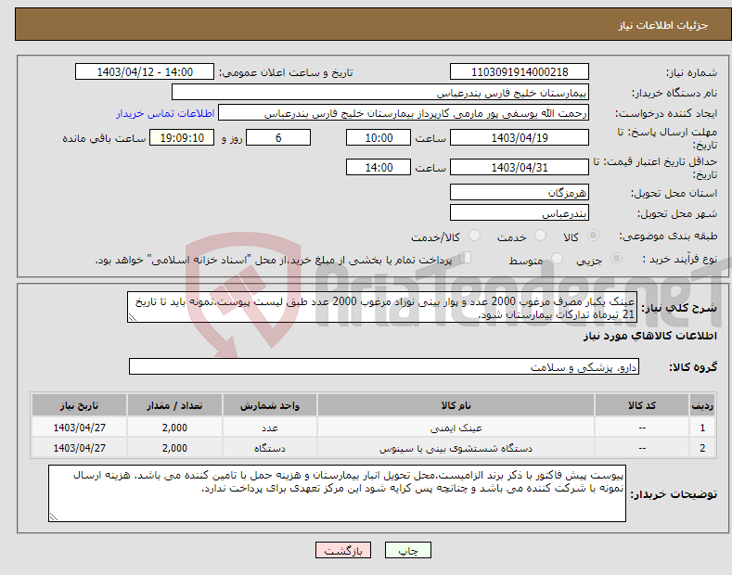The image size is (732, 575).
Task: Toggle the Islamic treasury payment checkbox
Action: 466,258
